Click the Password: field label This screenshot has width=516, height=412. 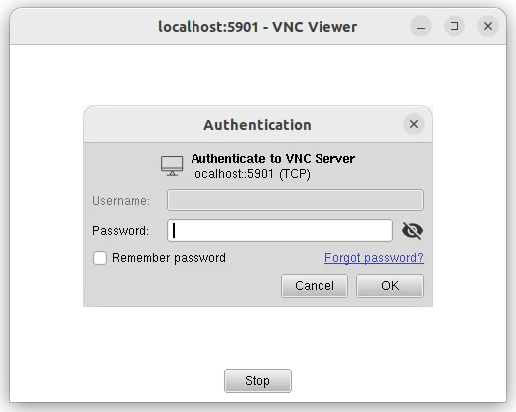[121, 231]
